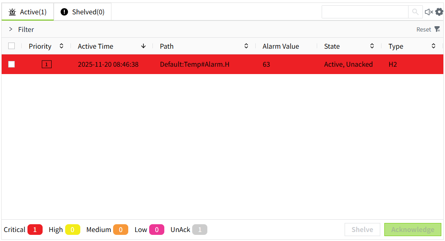Click the reset filter funnel icon

tap(437, 29)
